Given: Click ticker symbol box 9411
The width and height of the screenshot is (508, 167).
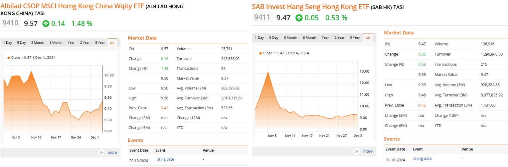Looking at the screenshot, I should (262, 17).
